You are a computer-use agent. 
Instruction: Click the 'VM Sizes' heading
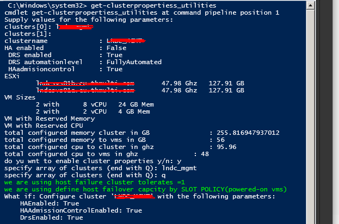(20, 97)
